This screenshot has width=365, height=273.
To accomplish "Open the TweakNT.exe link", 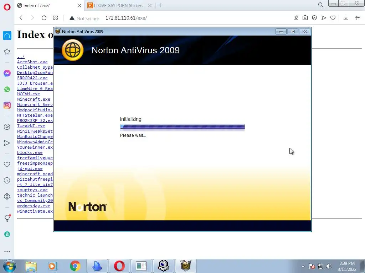I will [31, 126].
